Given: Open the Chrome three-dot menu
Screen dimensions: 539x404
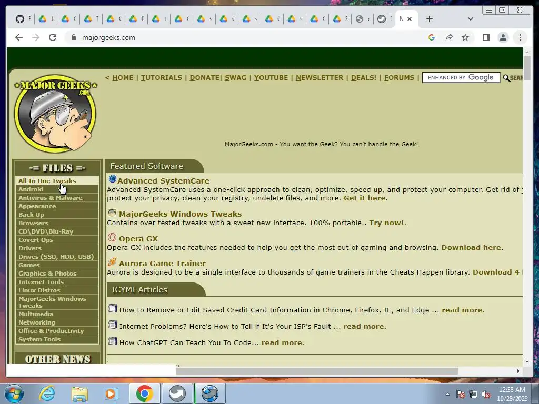Looking at the screenshot, I should coord(520,37).
